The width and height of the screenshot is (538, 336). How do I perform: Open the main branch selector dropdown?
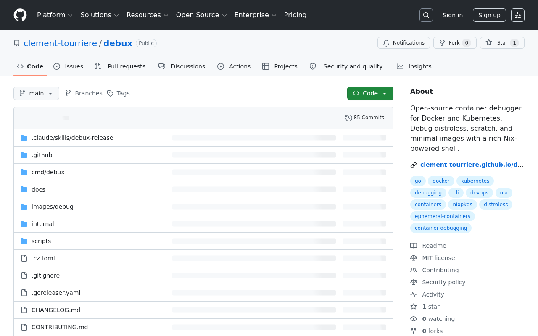coord(36,93)
